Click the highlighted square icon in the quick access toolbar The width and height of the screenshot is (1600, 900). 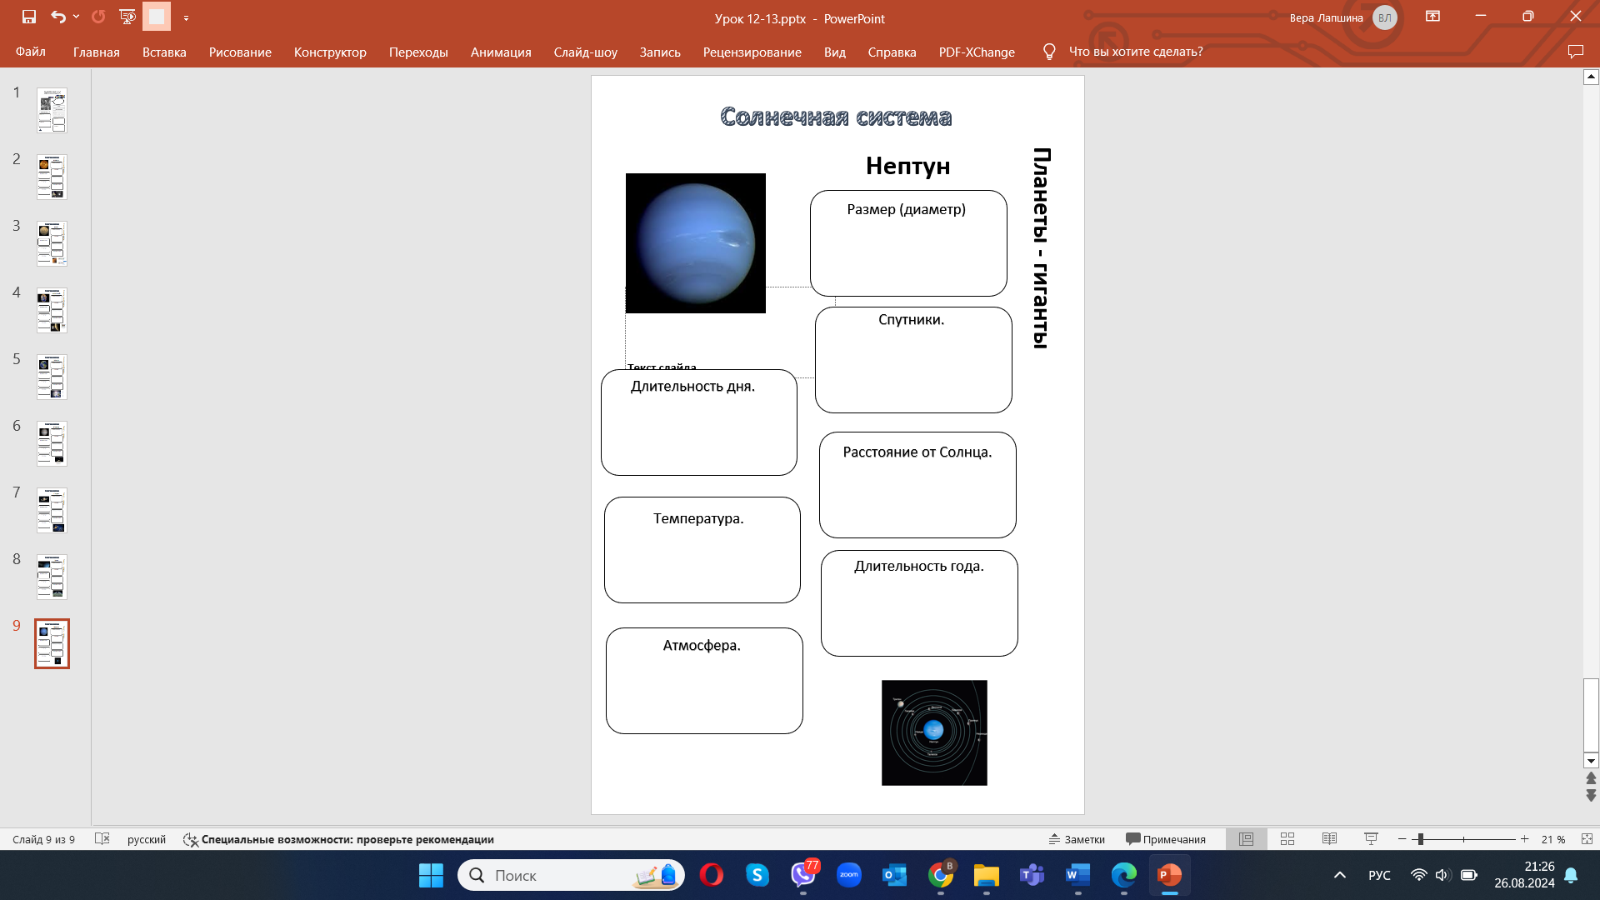tap(157, 17)
